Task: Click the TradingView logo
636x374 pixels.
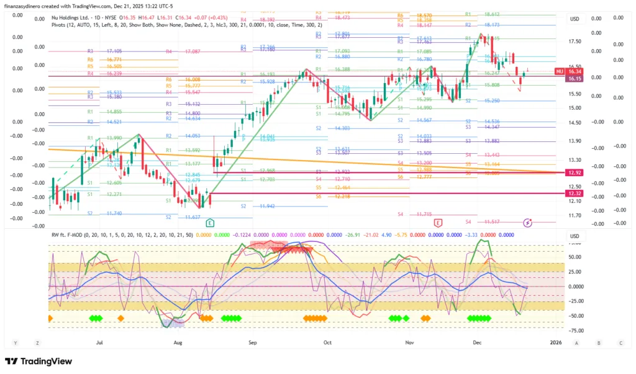Action: click(x=39, y=362)
